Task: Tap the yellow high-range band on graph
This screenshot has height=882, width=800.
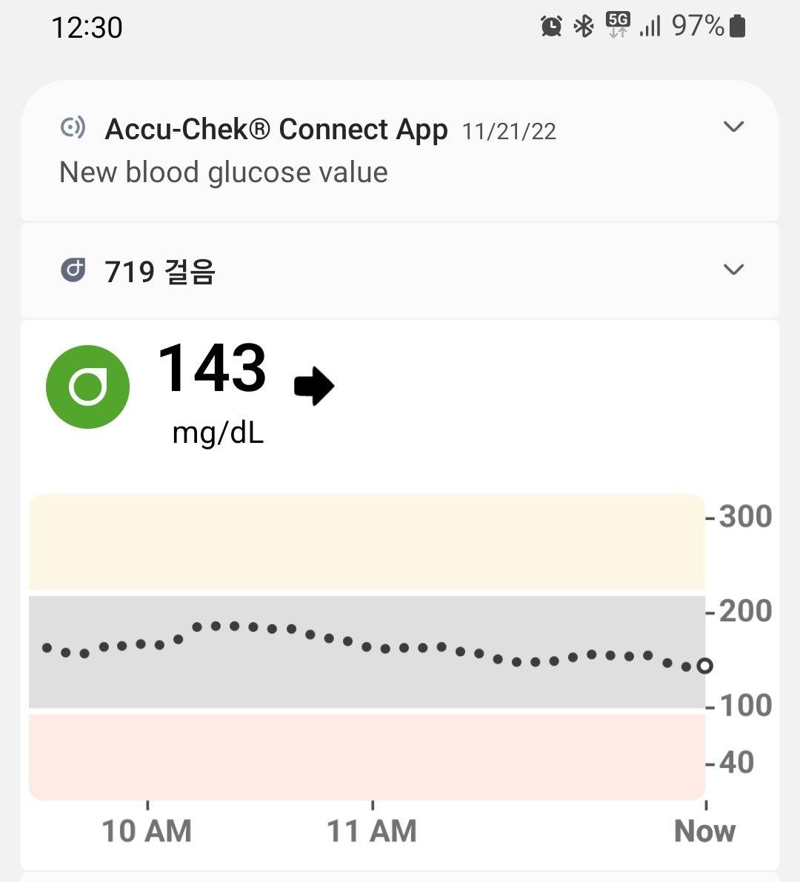Action: pos(367,543)
